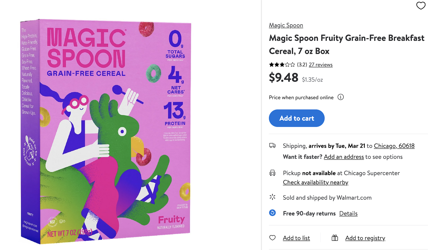Click the blue 90-day returns icon
This screenshot has height=250, width=435.
pos(273,213)
